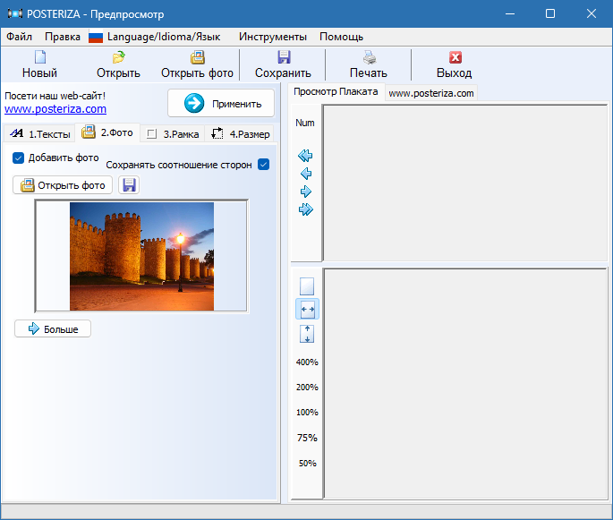Switch to the 1.Тексты tab

39,134
